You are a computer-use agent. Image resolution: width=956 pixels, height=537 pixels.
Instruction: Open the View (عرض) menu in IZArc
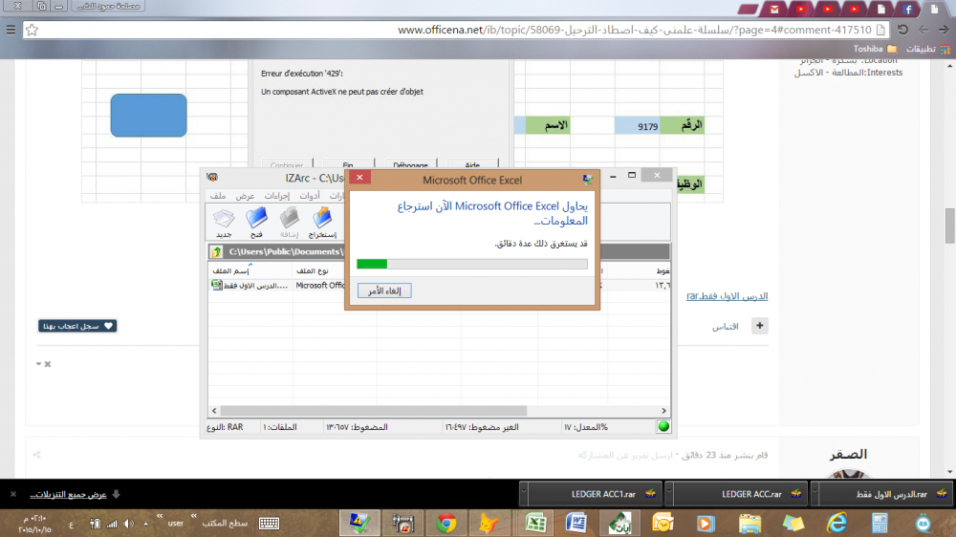[x=245, y=196]
